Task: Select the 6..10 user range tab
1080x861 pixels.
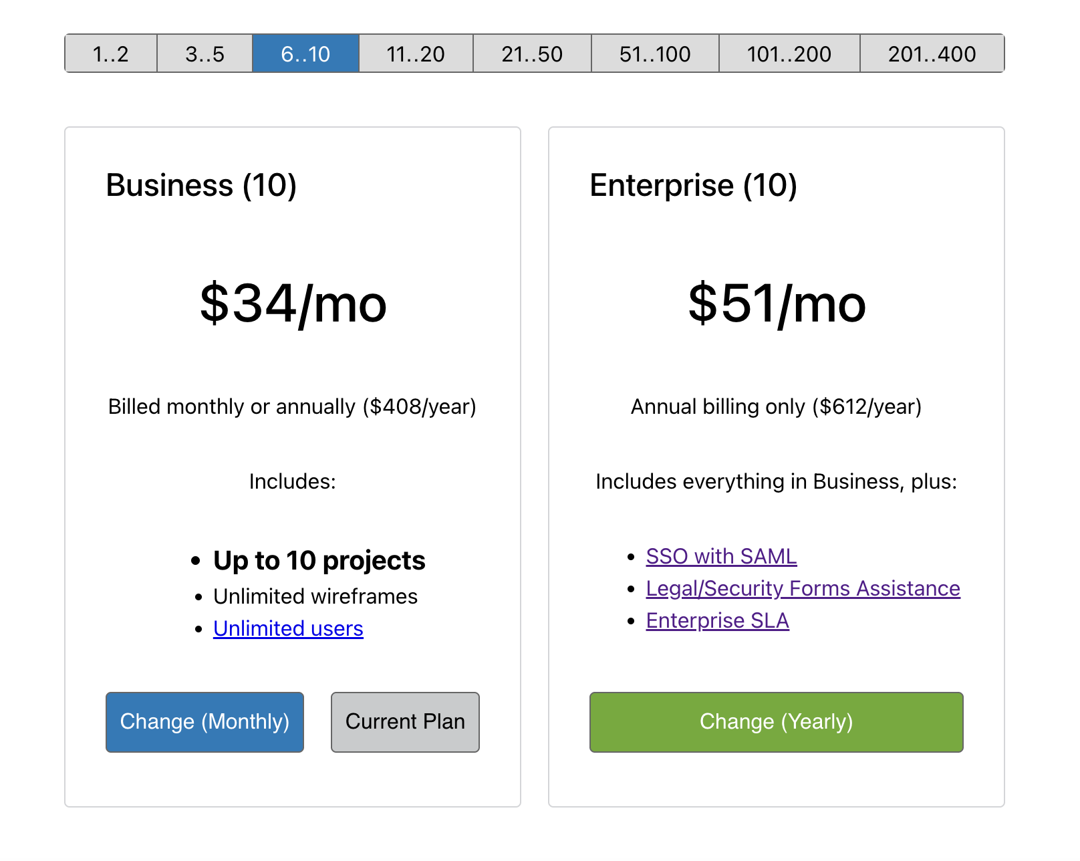Action: tap(305, 53)
